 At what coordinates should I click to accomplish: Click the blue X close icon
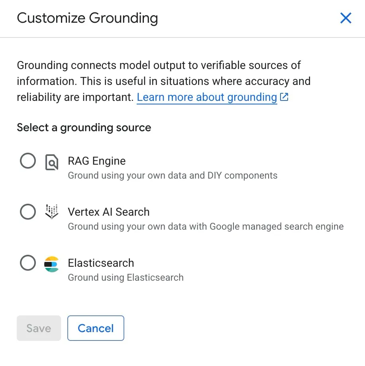point(345,18)
